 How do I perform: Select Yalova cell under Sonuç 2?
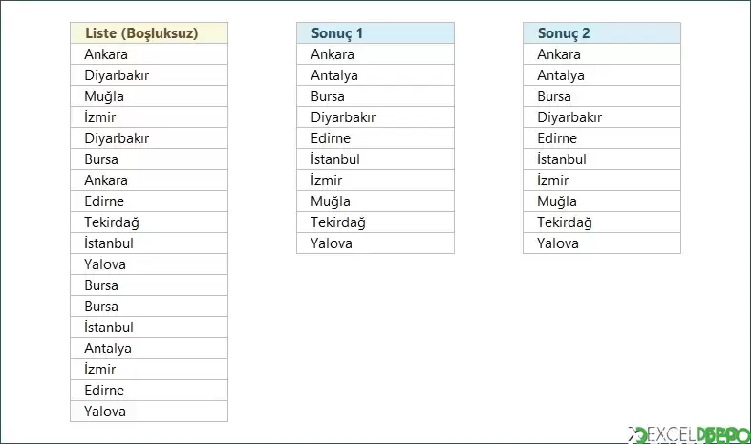602,243
